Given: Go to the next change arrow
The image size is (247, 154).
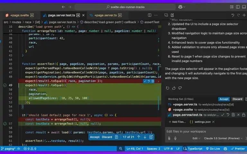Looking at the screenshot, I should [145, 137].
